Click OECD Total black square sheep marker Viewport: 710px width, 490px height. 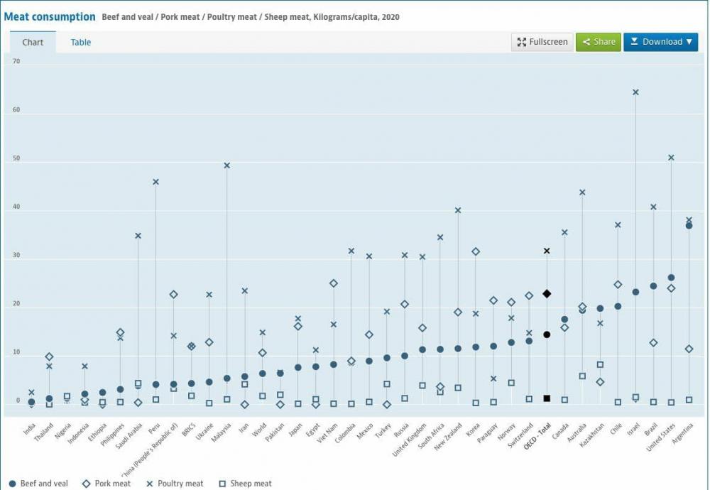(547, 398)
